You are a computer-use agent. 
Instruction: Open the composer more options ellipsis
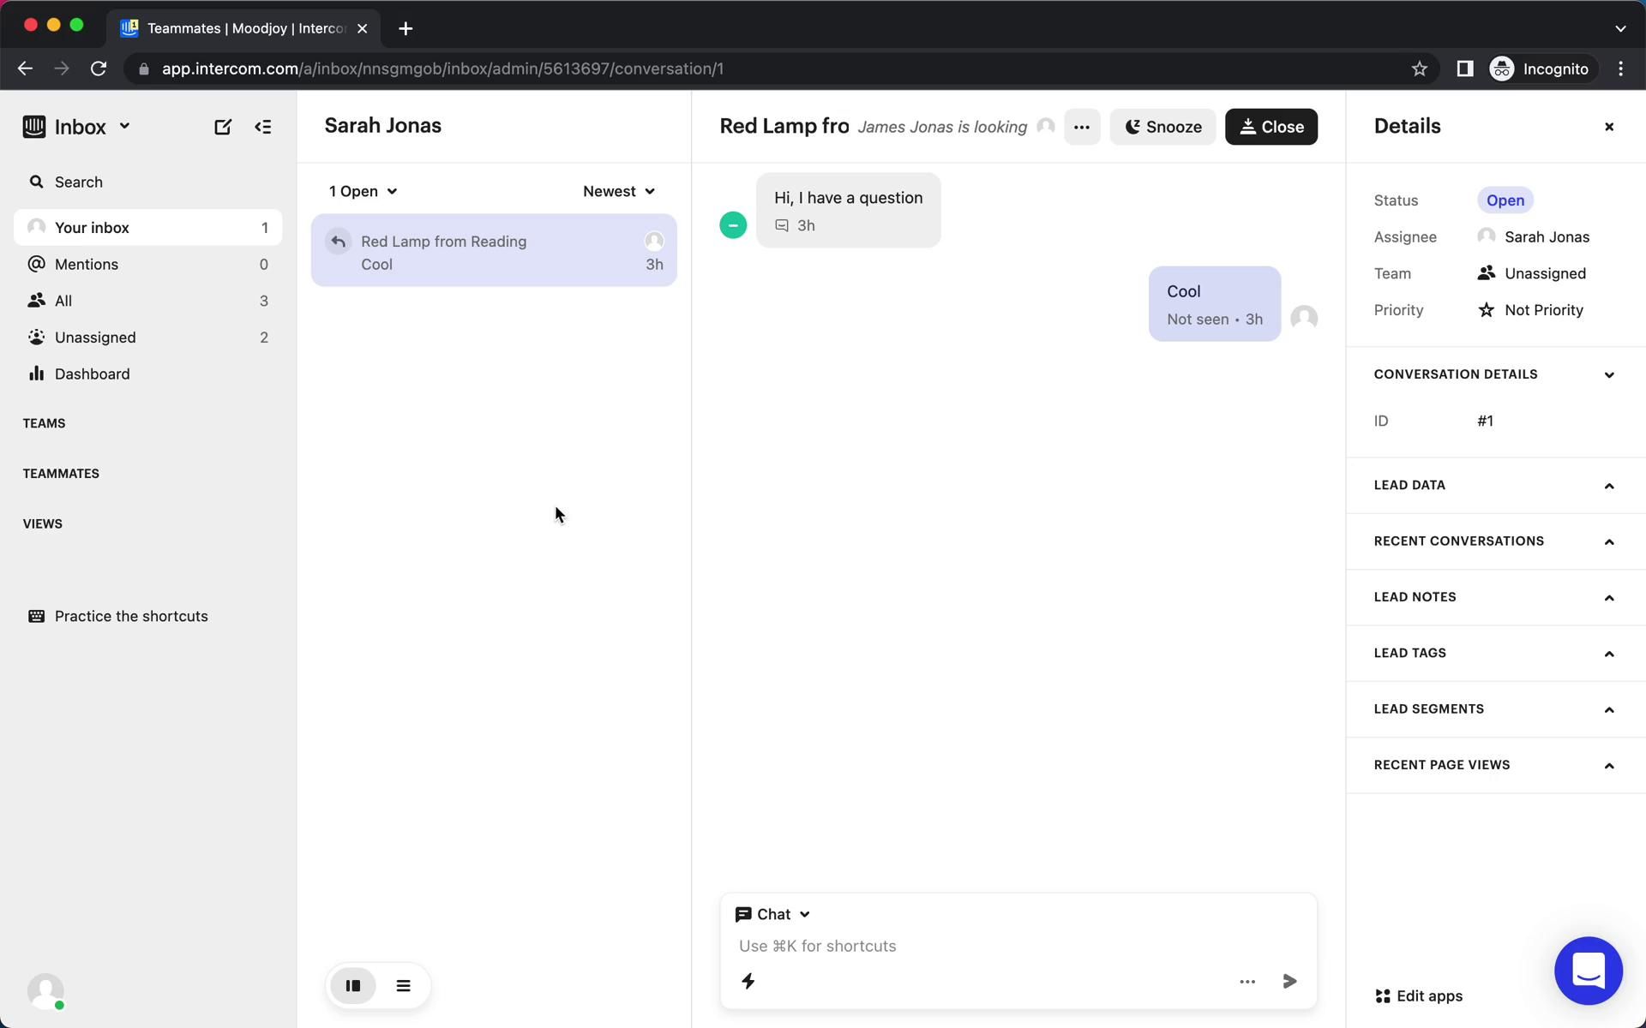1247,981
